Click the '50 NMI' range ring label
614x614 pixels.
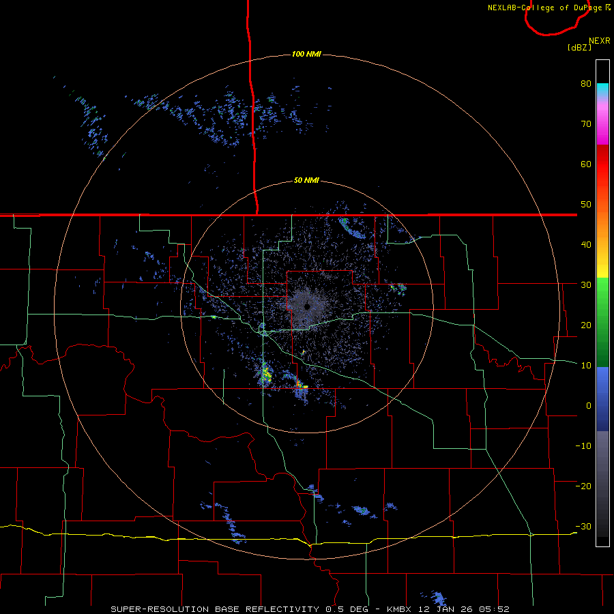(306, 181)
